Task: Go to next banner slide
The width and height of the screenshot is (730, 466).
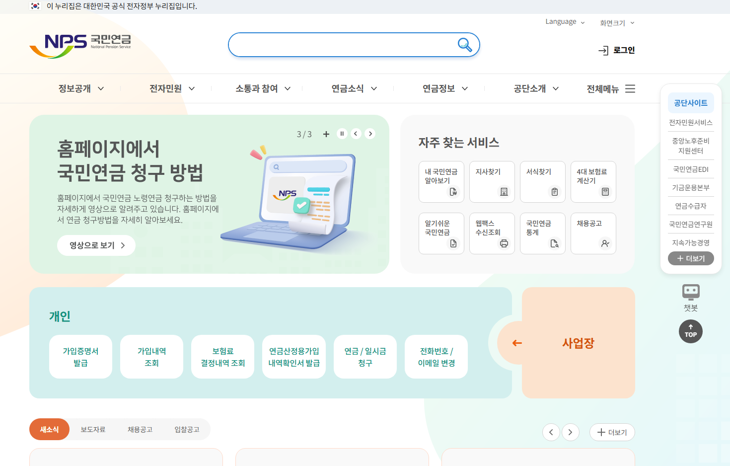Action: point(370,134)
